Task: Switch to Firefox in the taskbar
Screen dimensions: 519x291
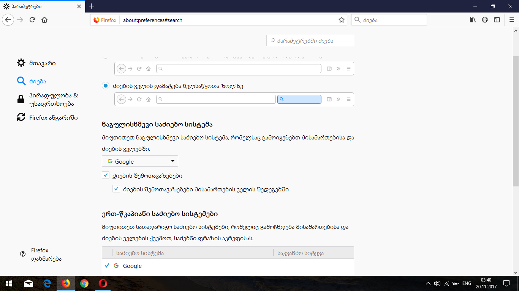Action: [x=66, y=283]
